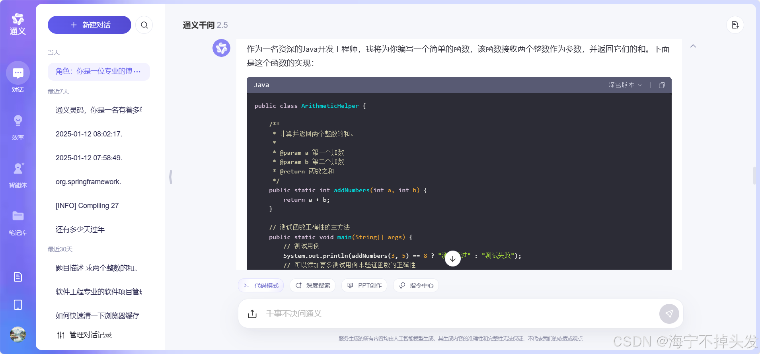Open conversation 如何快速清一下浏览器缓存
Image resolution: width=760 pixels, height=354 pixels.
99,315
